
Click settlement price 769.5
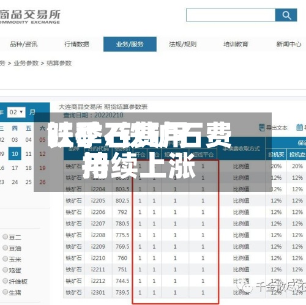pyautogui.click(x=122, y=246)
